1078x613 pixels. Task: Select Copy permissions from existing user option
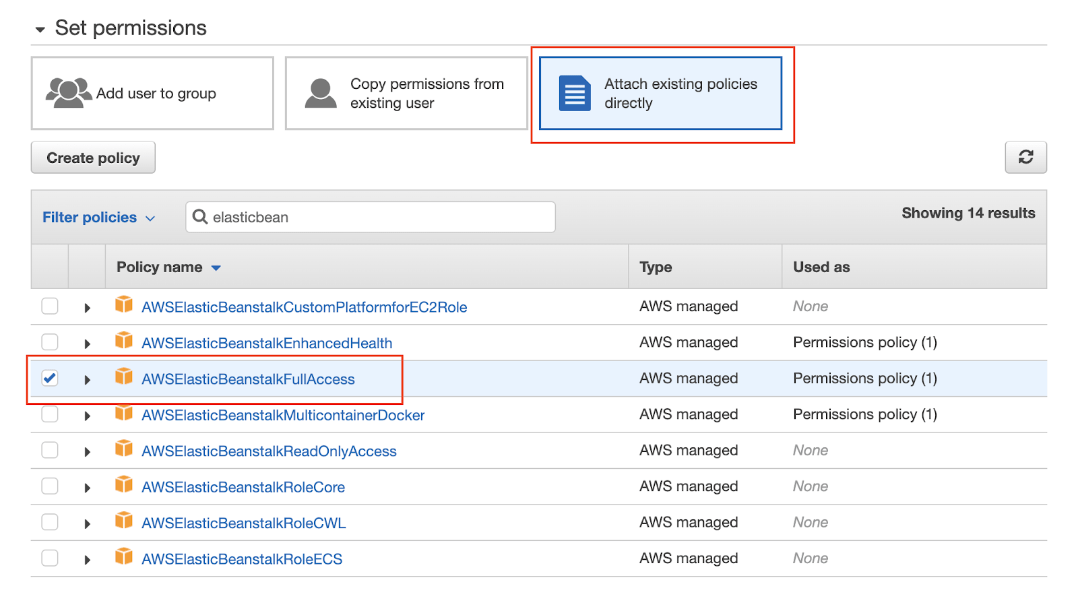click(x=406, y=93)
